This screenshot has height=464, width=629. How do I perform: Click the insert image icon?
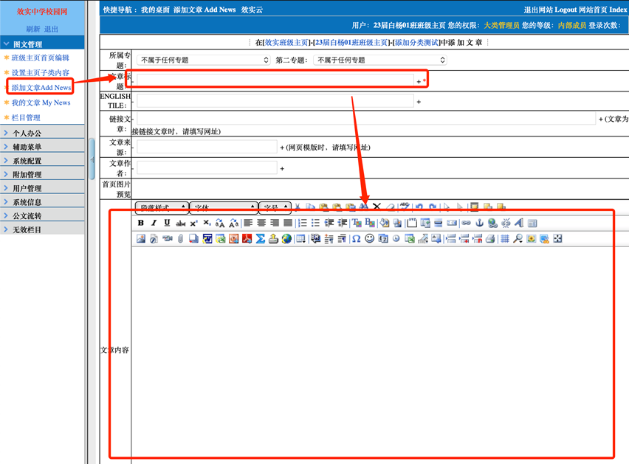tap(141, 239)
